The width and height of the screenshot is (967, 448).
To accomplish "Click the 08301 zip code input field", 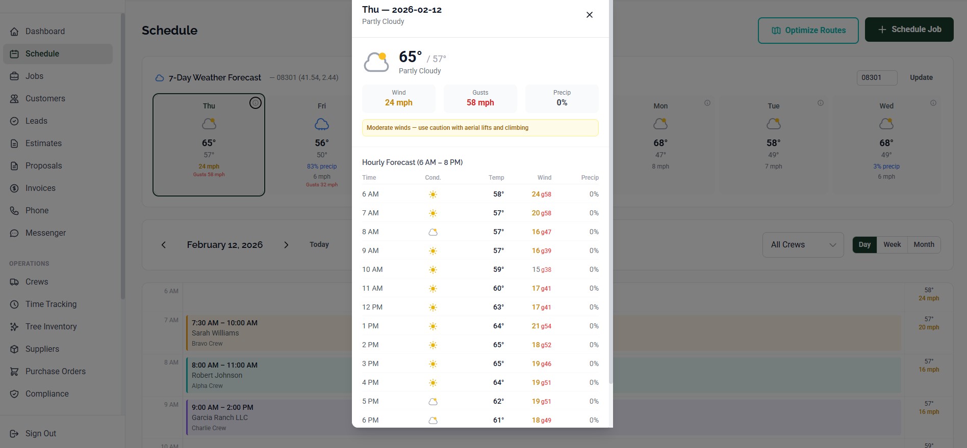I will click(x=877, y=77).
